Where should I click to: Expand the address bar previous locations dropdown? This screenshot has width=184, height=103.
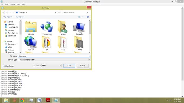point(56,12)
